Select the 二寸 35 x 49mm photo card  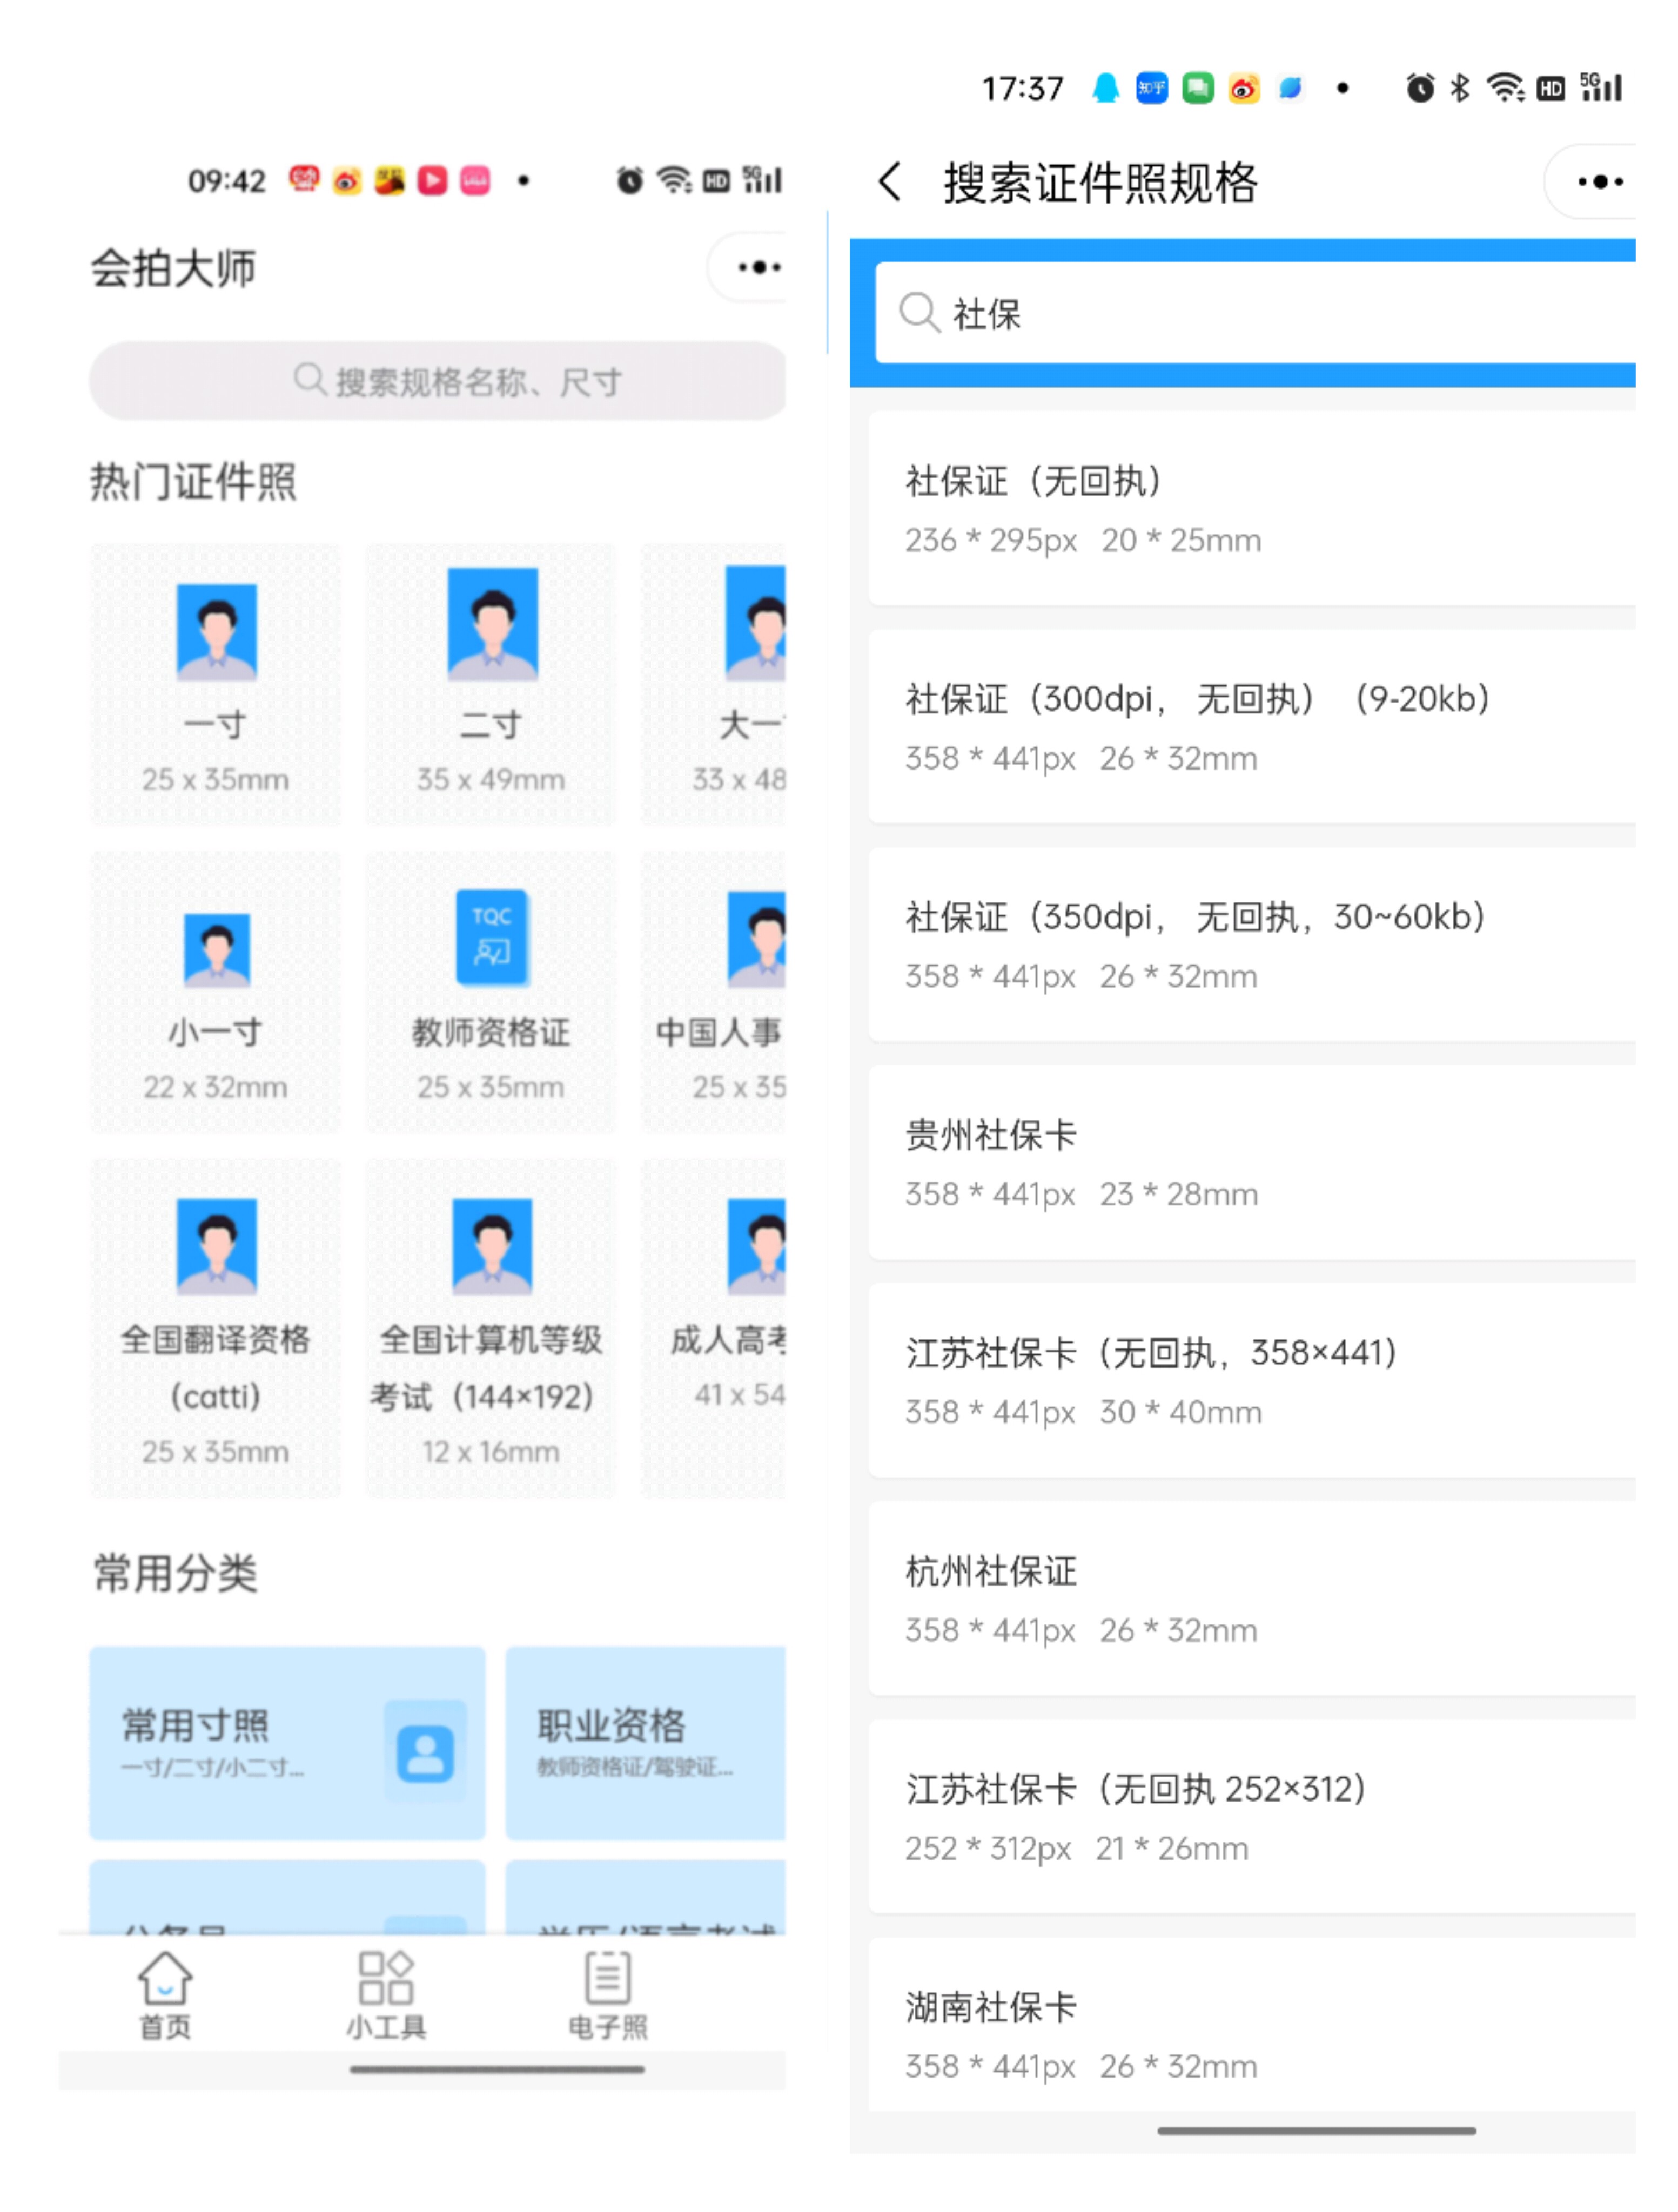point(491,685)
